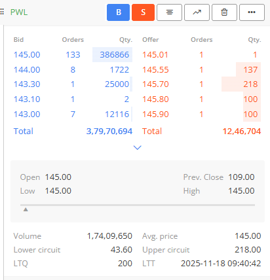Open market depth lines icon
The image size is (270, 280).
coord(169,12)
